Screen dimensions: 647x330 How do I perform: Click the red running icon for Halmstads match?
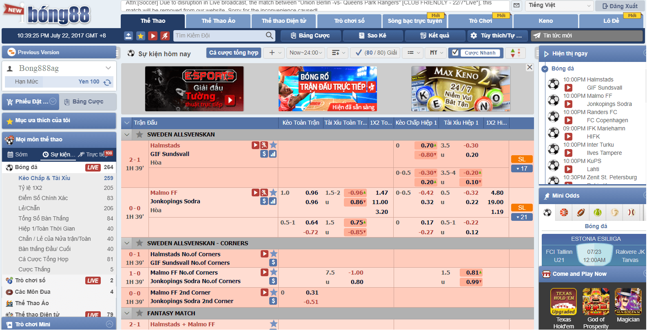(264, 145)
